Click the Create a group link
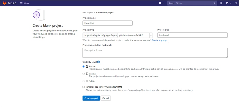 click(159, 40)
